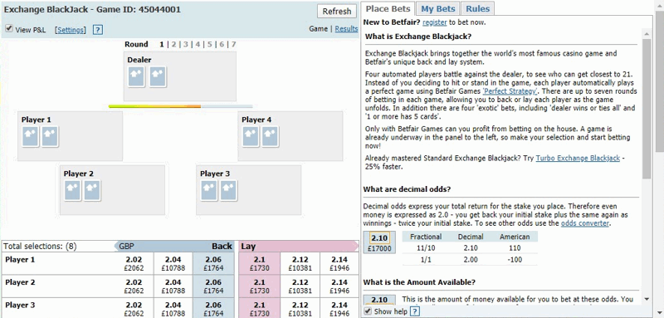Click Player 3's first face-down card

[x=209, y=190]
